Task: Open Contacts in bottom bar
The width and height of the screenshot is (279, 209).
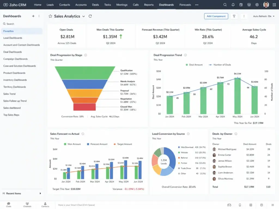Action: click(45, 205)
